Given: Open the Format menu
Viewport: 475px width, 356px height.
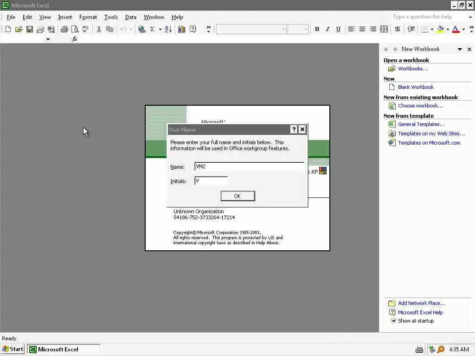Looking at the screenshot, I should click(88, 17).
